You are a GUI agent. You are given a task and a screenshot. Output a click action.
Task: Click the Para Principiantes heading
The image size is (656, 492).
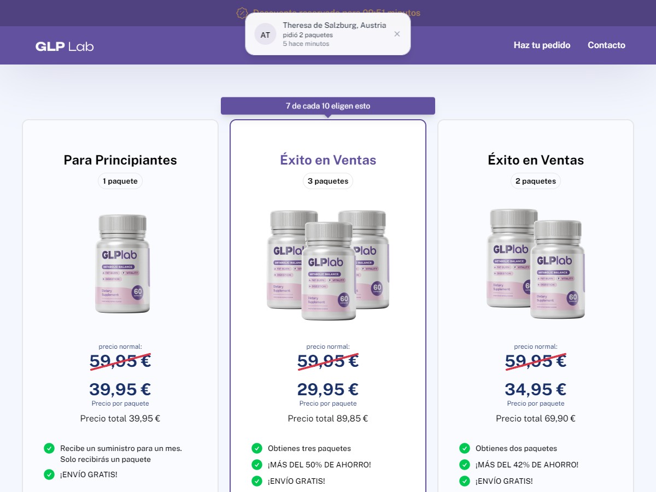[120, 160]
